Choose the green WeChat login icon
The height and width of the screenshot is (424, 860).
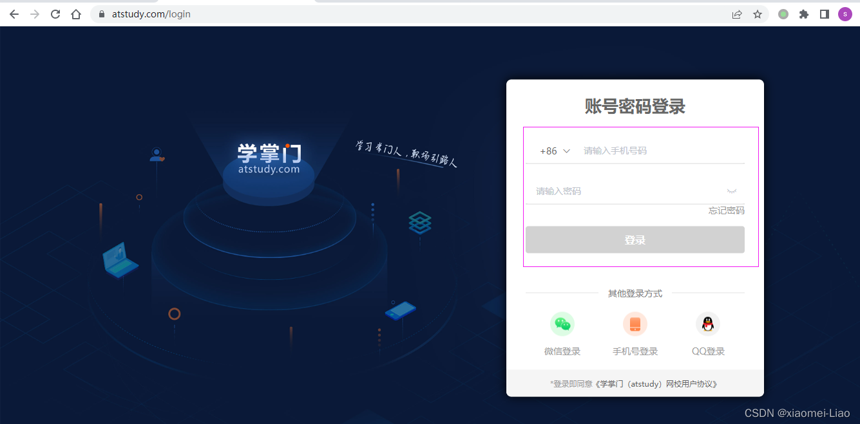point(562,324)
